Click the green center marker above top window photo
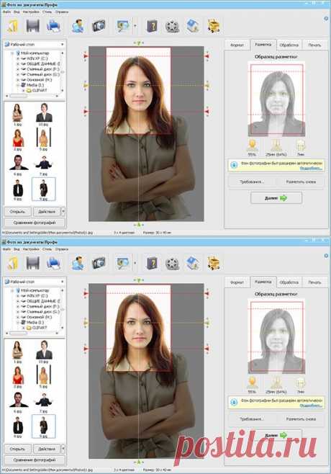Image resolution: width=331 pixels, height=474 pixels. pyautogui.click(x=139, y=43)
